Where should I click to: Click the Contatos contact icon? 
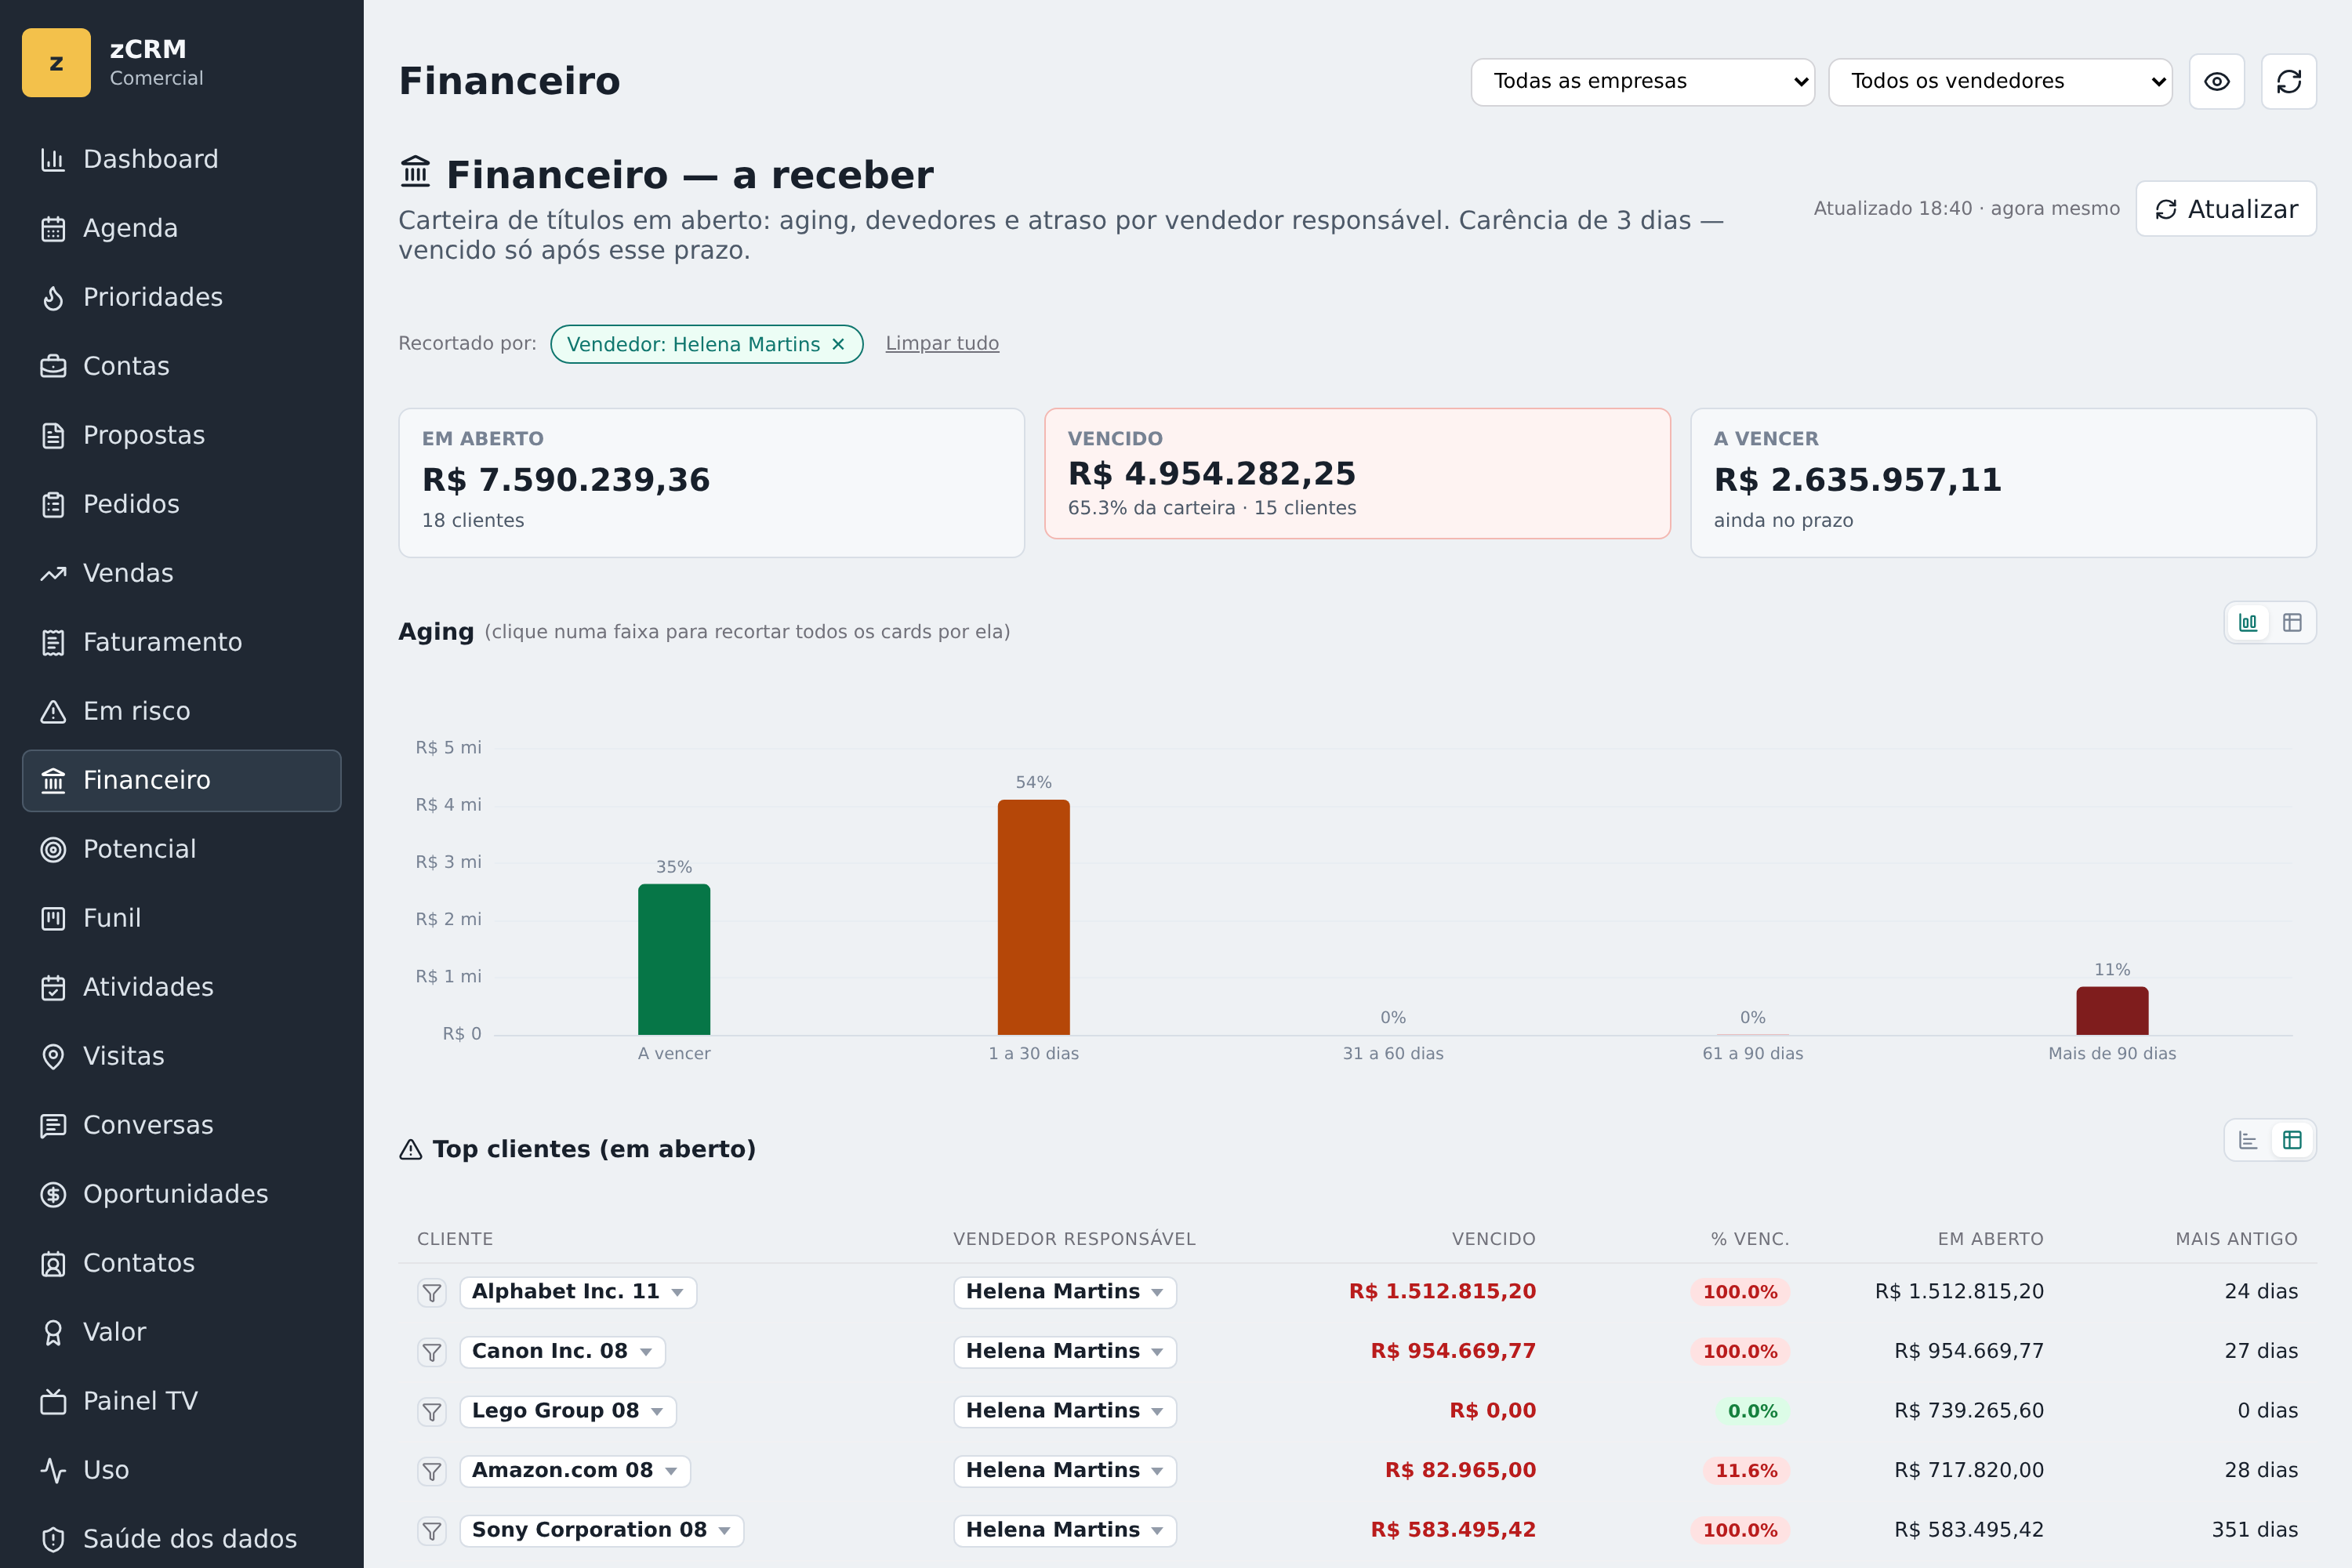(53, 1263)
